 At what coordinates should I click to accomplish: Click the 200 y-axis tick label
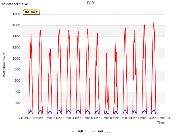[x=17, y=103]
